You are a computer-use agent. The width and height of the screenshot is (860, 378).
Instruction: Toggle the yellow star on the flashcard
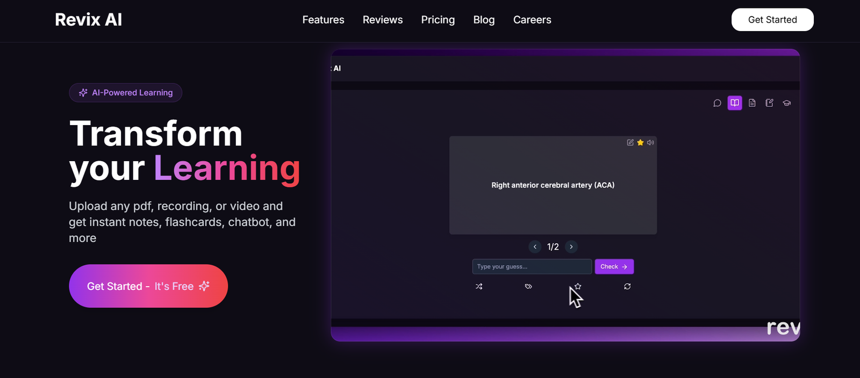click(x=640, y=142)
